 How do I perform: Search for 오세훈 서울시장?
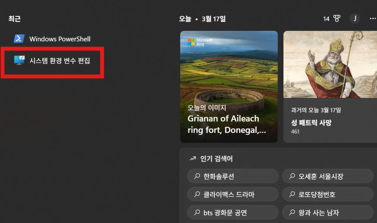(x=327, y=176)
